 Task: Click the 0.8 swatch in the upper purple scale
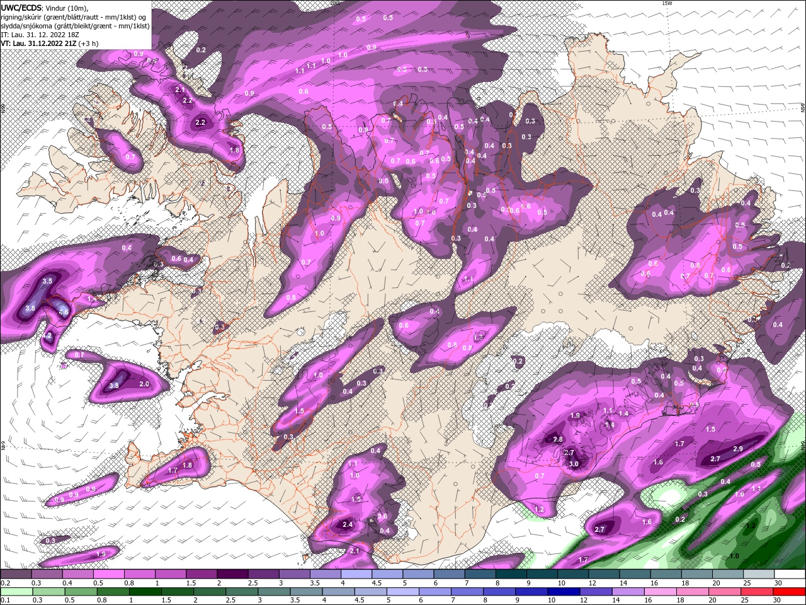click(139, 574)
